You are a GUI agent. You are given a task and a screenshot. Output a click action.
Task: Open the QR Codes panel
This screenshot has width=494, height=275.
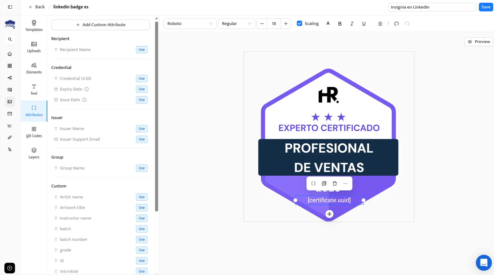point(34,132)
